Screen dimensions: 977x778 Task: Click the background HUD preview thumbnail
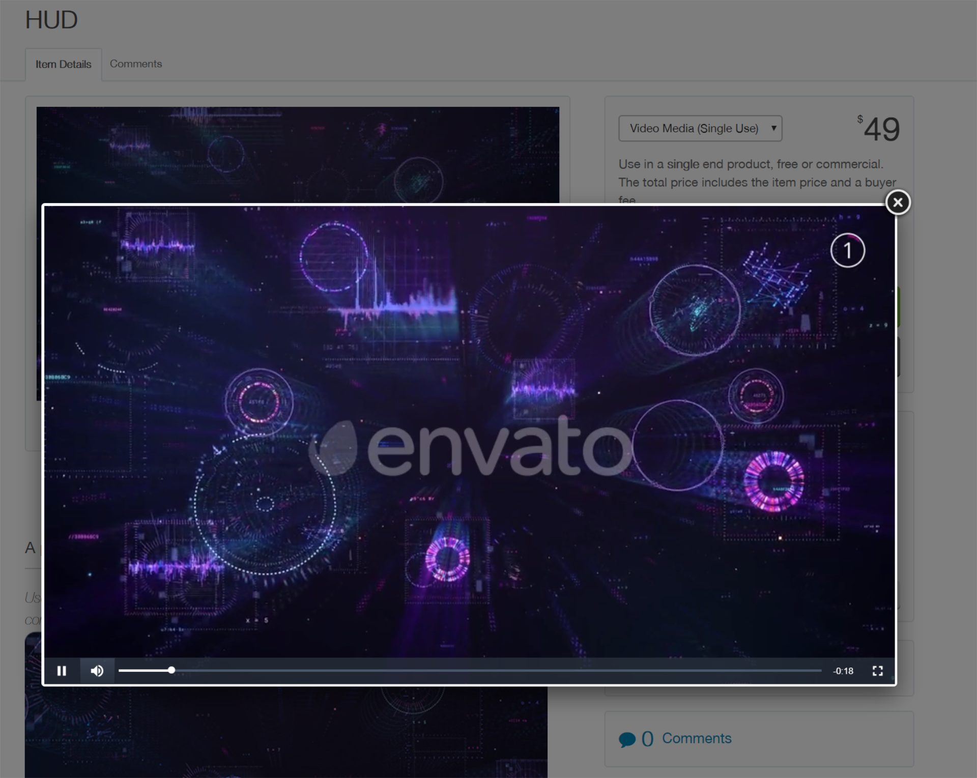coord(298,155)
